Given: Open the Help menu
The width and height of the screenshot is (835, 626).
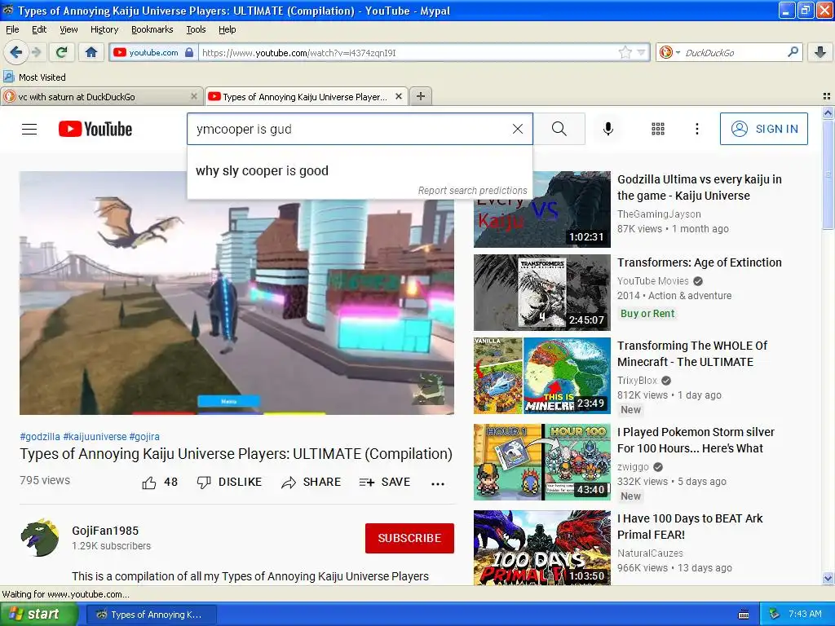Looking at the screenshot, I should pos(227,29).
